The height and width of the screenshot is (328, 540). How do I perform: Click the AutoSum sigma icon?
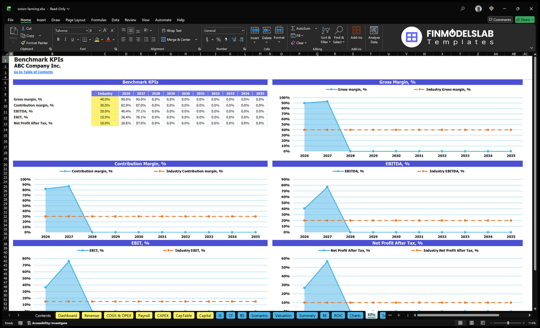pyautogui.click(x=293, y=28)
